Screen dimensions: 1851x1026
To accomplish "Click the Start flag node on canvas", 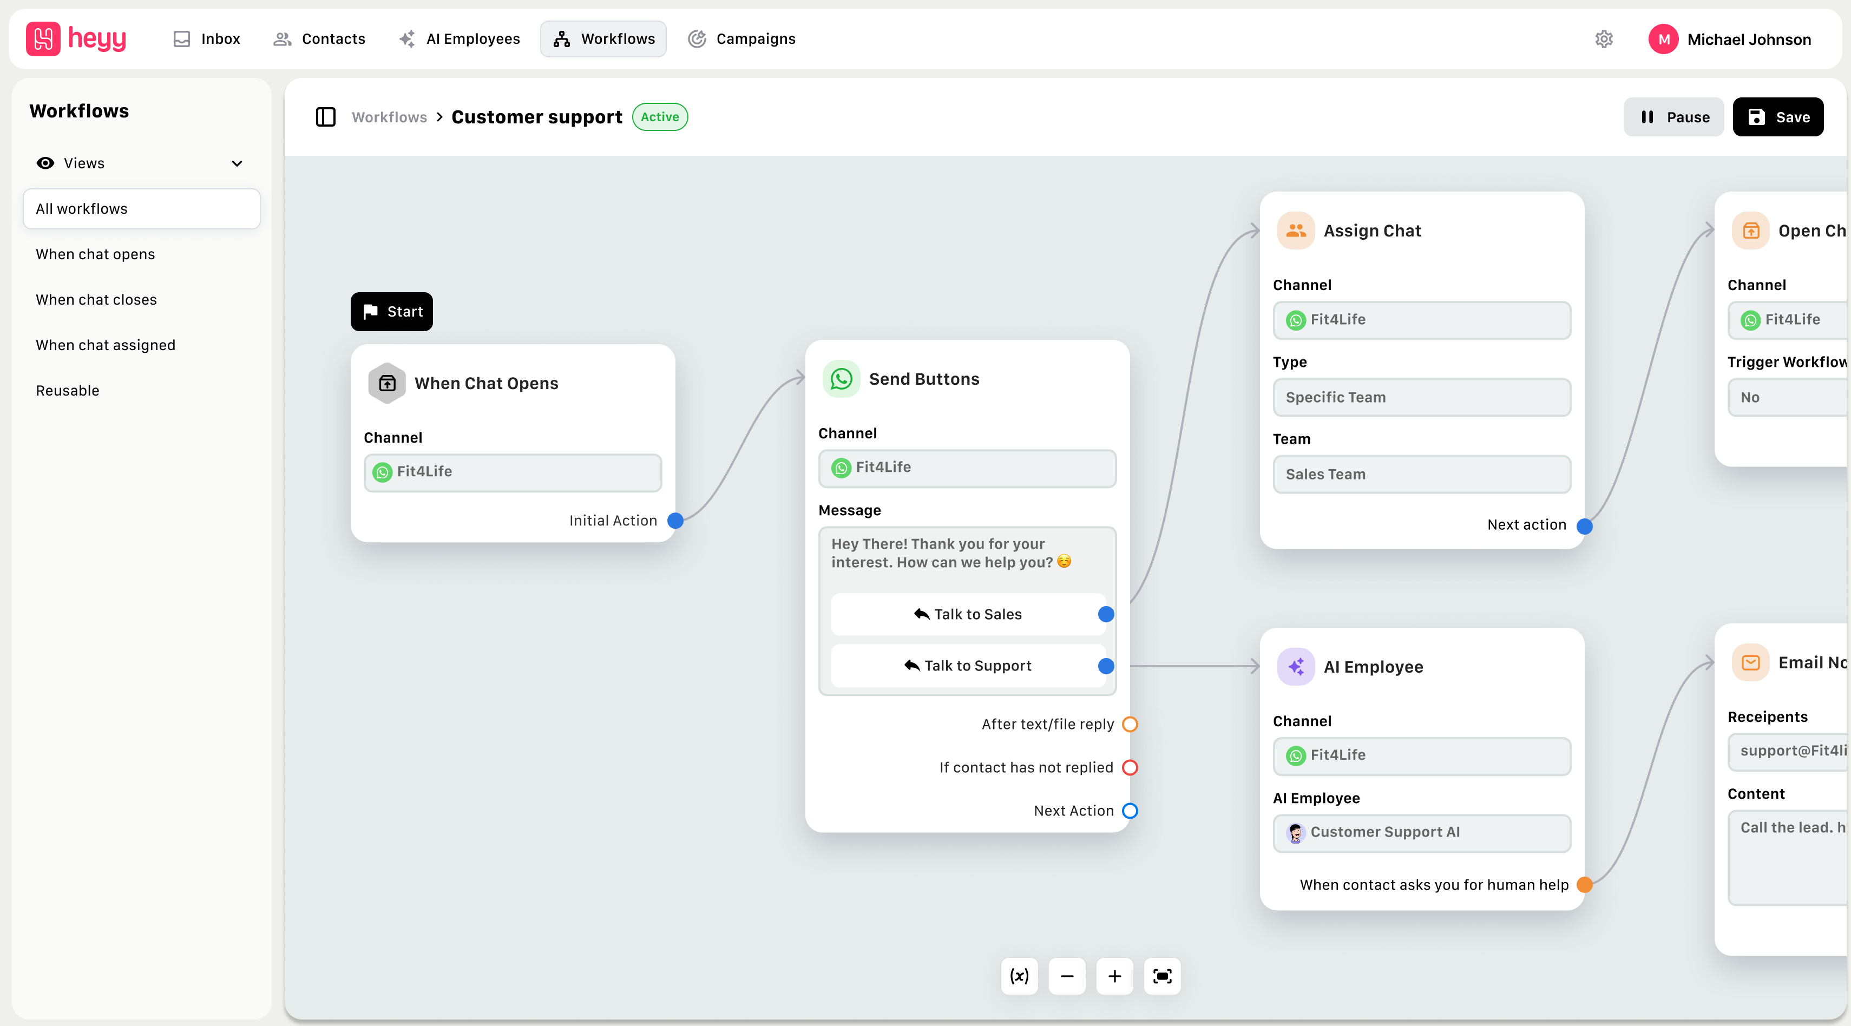I will point(391,311).
